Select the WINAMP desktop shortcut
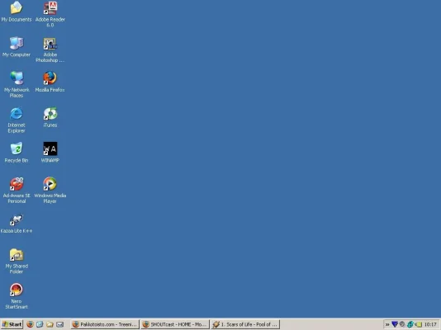 coord(50,153)
